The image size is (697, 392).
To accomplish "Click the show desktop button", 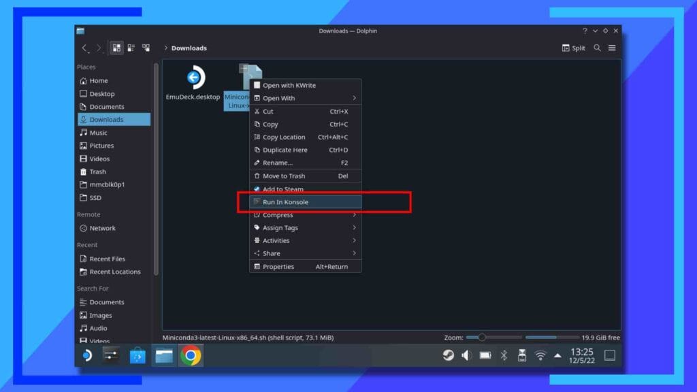I will (610, 355).
